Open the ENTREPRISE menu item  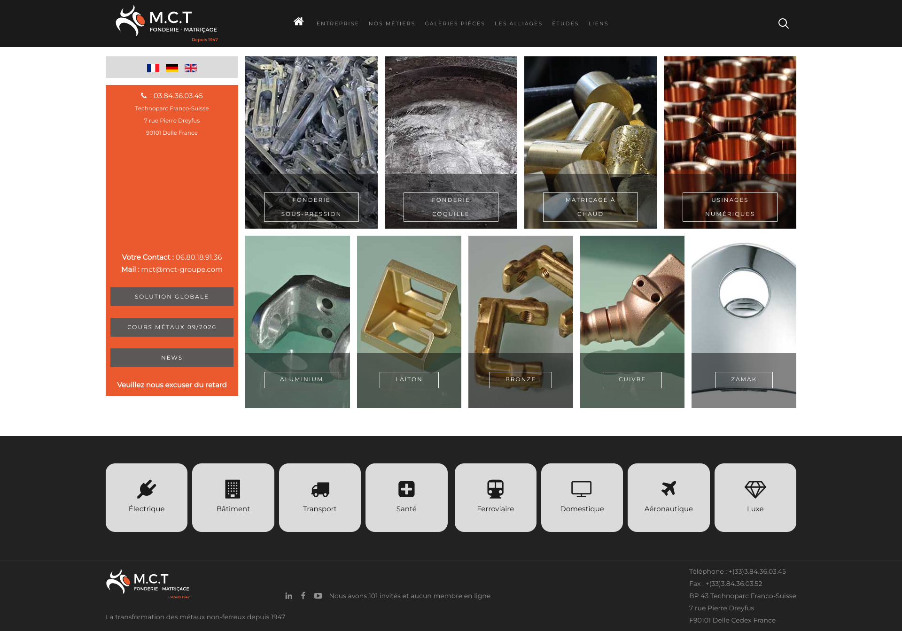(338, 23)
